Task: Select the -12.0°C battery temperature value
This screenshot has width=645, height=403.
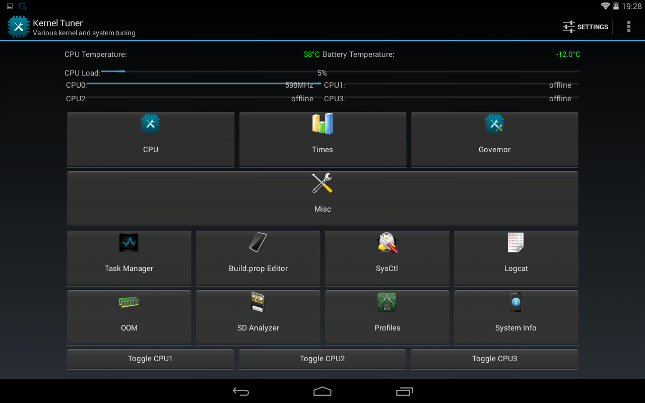Action: point(568,54)
